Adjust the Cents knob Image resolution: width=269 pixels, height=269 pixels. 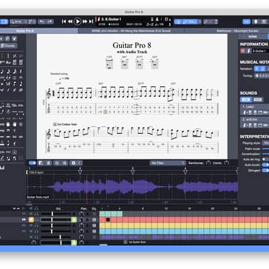point(227,163)
